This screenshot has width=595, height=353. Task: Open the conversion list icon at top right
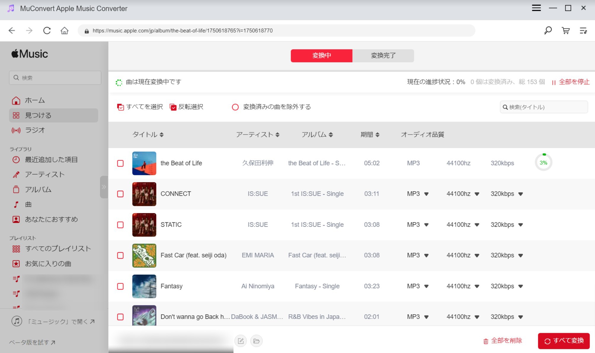pos(583,30)
